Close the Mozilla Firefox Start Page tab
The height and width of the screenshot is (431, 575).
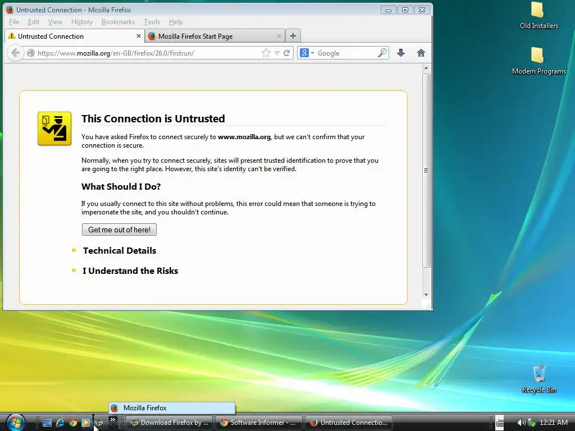[x=279, y=36]
